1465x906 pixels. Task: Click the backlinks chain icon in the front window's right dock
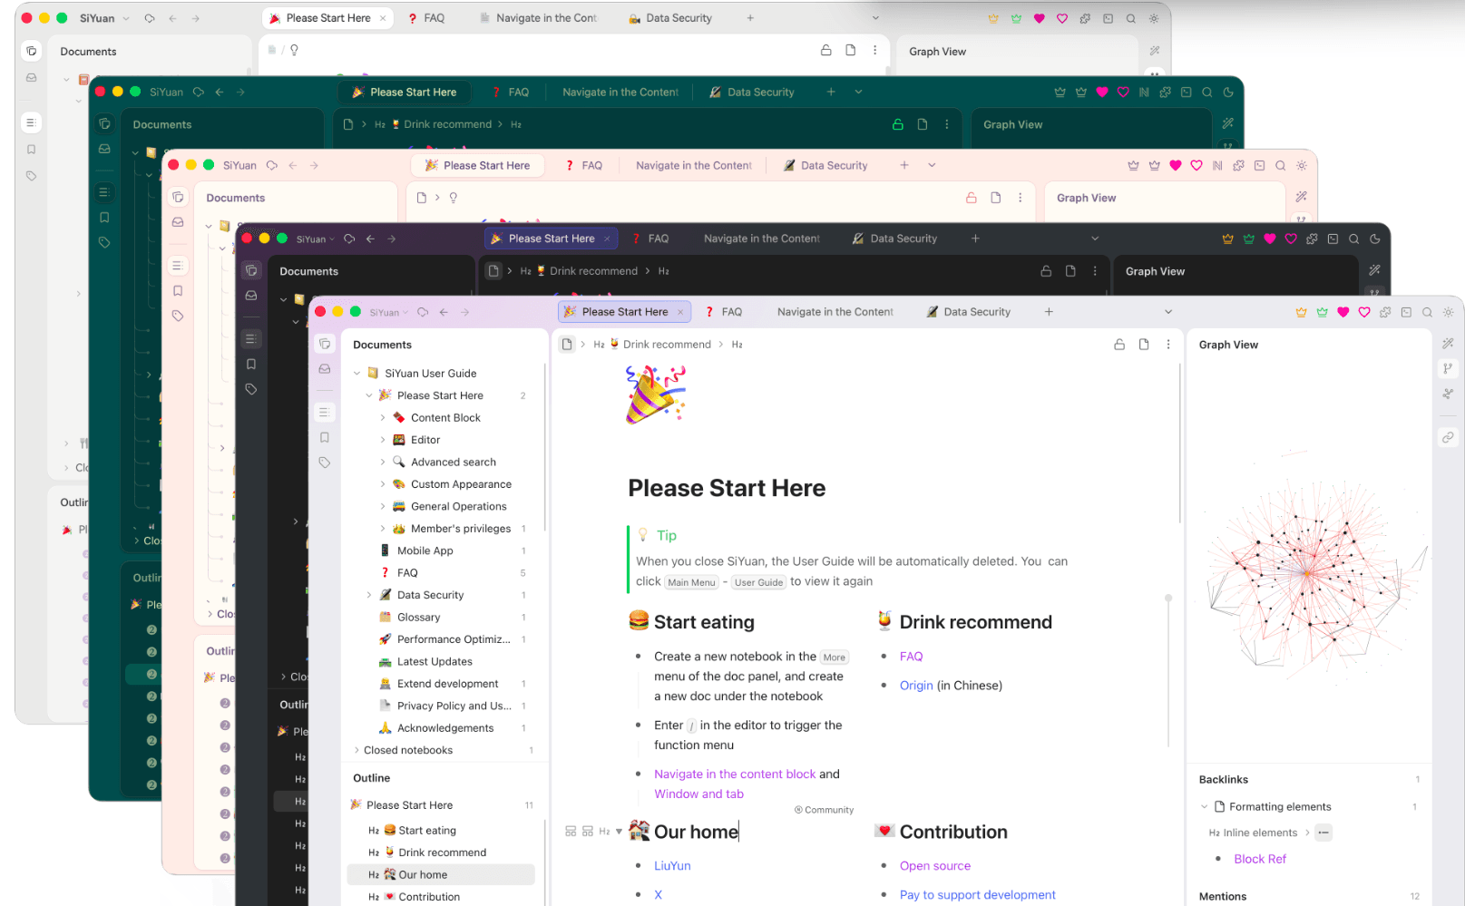click(1448, 437)
